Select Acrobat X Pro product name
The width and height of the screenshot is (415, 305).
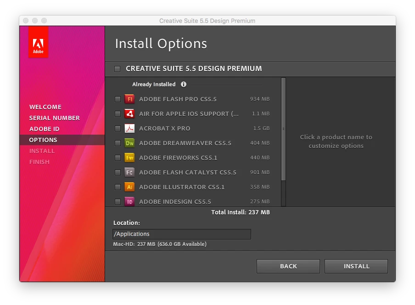165,128
